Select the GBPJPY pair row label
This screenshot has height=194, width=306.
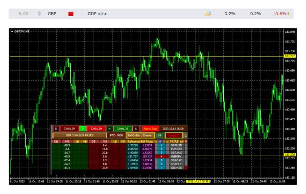pos(176,156)
